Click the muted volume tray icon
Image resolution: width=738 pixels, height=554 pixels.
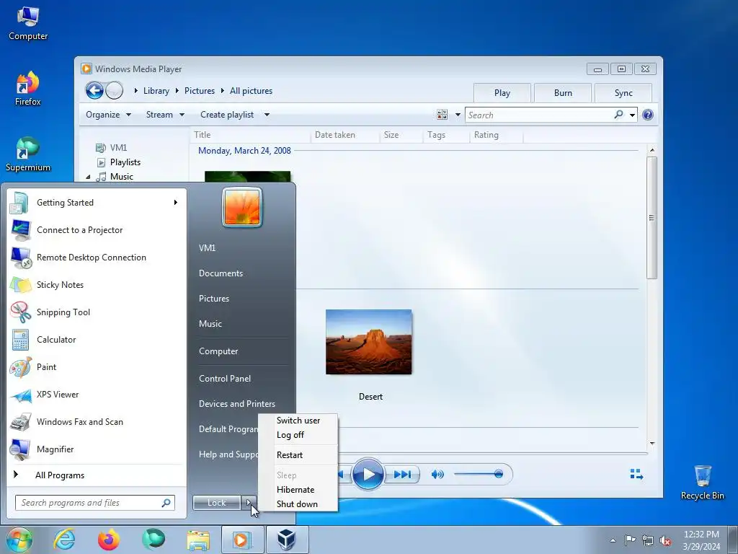click(x=665, y=540)
